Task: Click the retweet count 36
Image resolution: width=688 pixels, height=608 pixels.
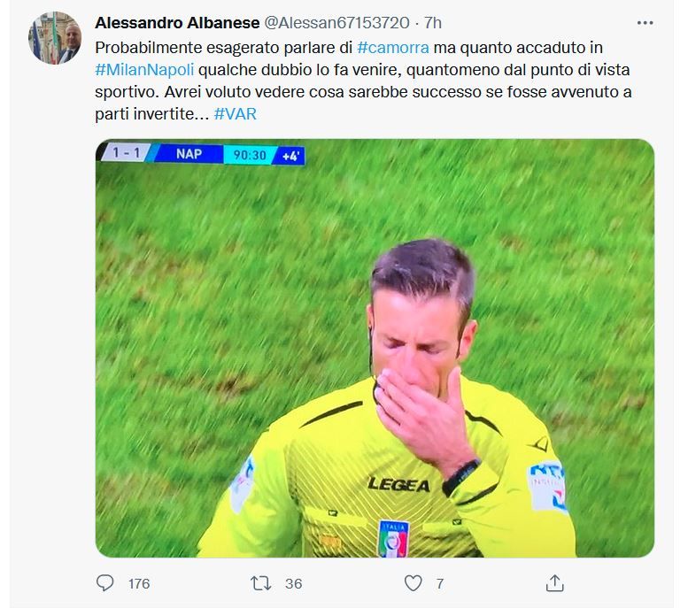Action: pos(294,583)
